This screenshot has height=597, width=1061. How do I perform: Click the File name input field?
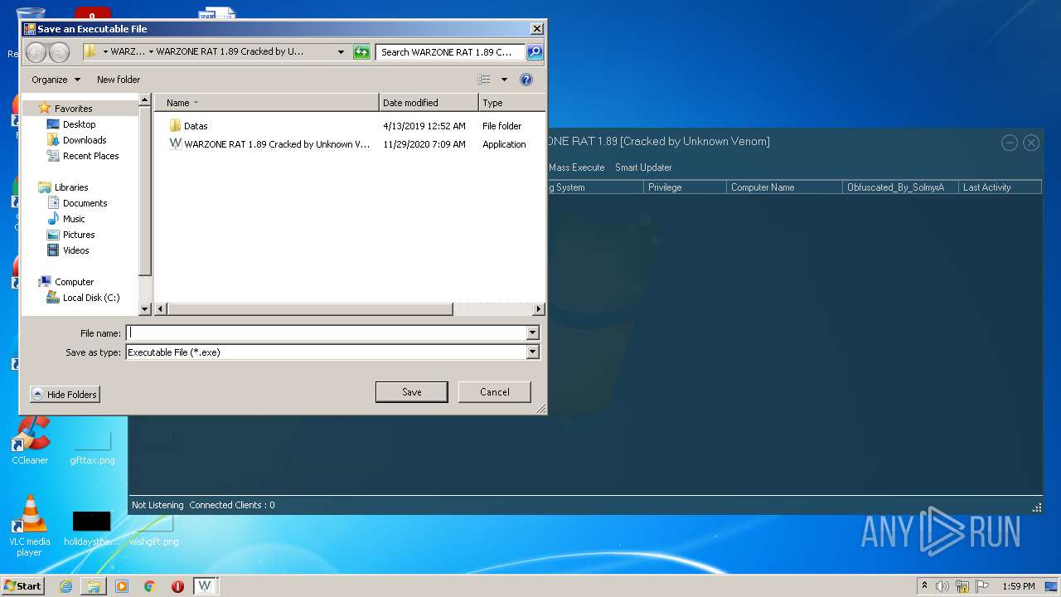click(x=327, y=332)
